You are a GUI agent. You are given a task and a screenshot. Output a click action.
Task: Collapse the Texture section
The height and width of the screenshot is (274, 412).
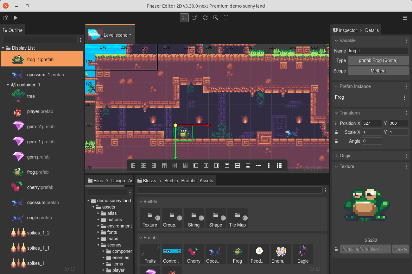pos(337,166)
